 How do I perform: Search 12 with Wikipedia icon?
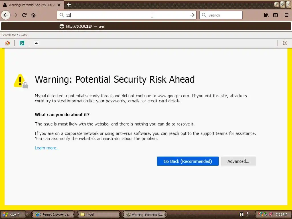pyautogui.click(x=36, y=43)
